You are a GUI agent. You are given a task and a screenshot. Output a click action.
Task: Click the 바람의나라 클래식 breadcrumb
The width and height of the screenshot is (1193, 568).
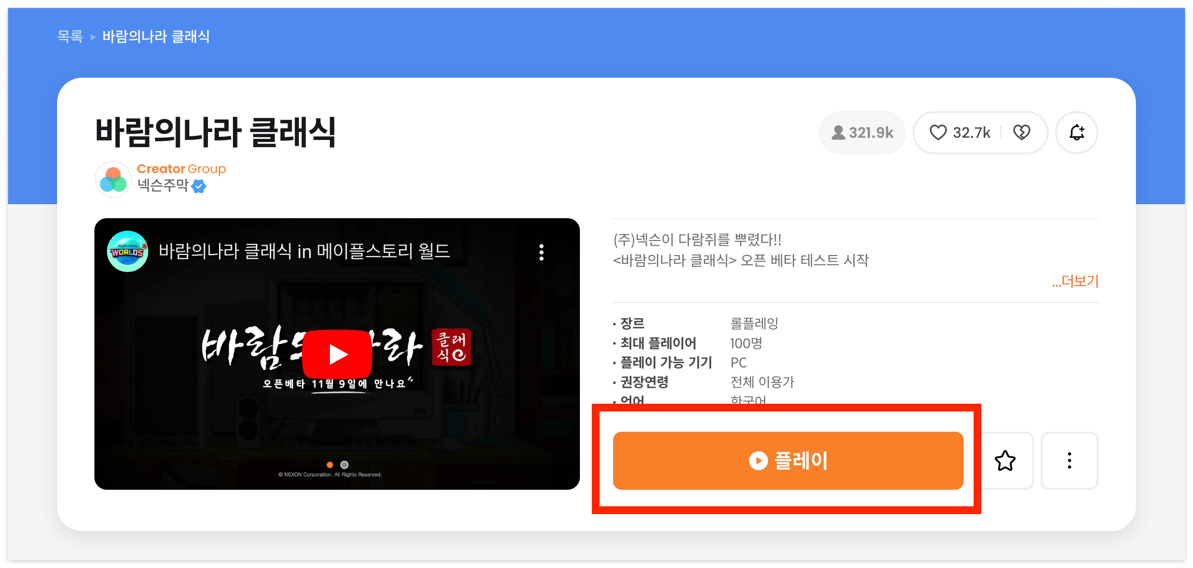[156, 36]
